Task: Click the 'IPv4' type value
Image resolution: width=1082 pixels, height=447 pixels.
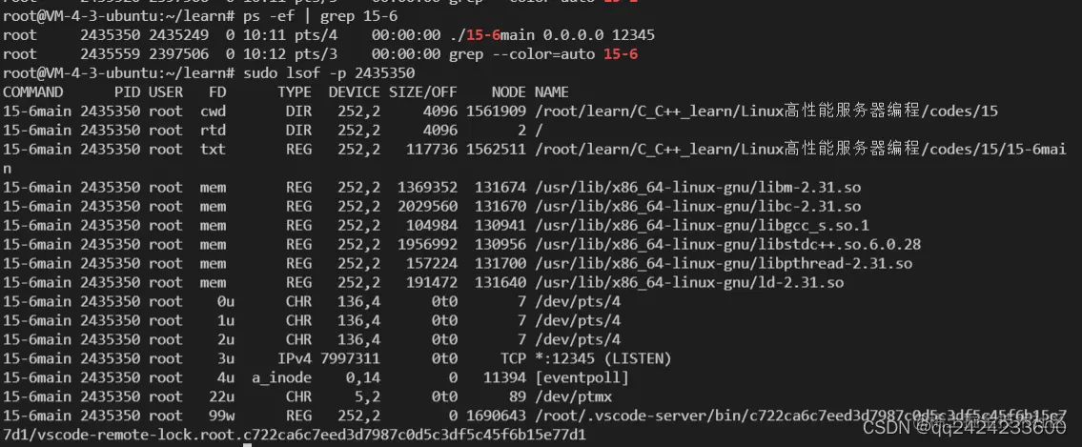Action: [295, 358]
